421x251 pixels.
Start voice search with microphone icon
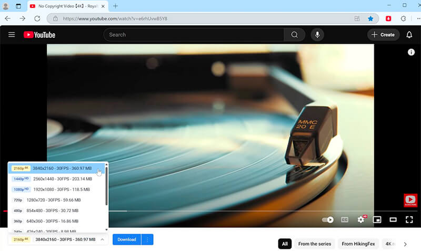click(317, 35)
